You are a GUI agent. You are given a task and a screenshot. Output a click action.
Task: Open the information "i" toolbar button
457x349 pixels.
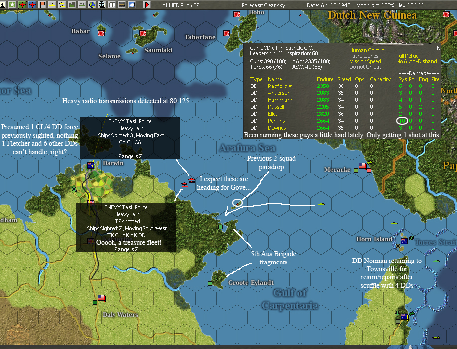click(x=2, y=4)
